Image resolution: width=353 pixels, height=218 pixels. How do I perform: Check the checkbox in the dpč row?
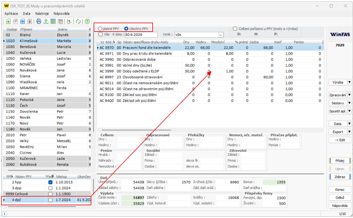51,200
